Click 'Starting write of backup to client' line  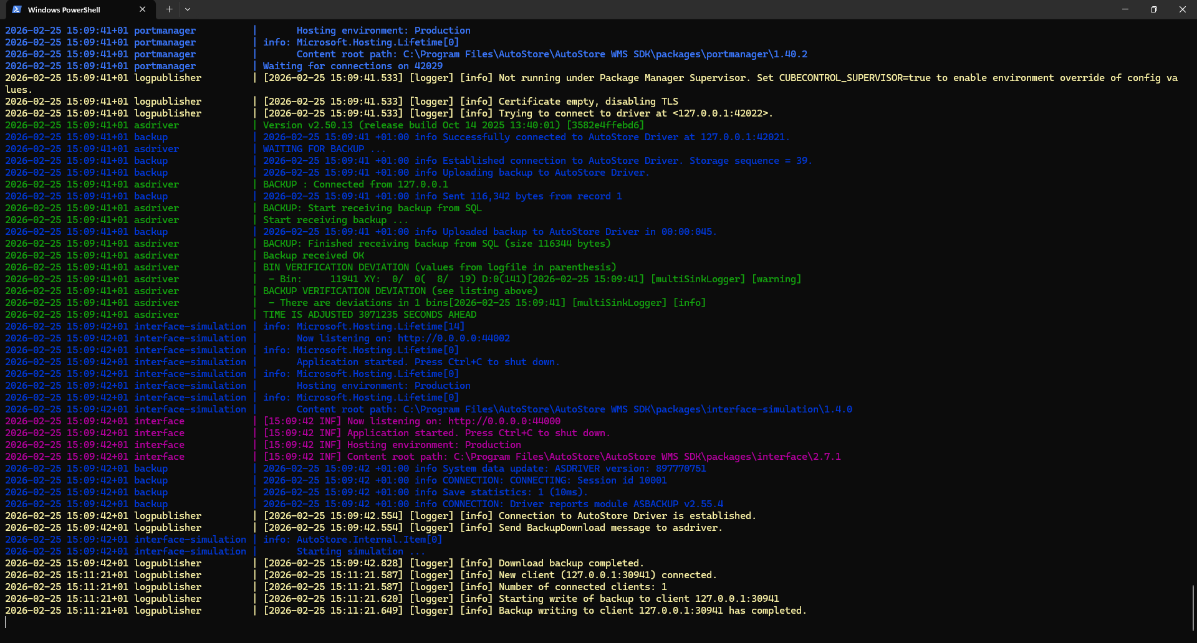click(x=639, y=599)
